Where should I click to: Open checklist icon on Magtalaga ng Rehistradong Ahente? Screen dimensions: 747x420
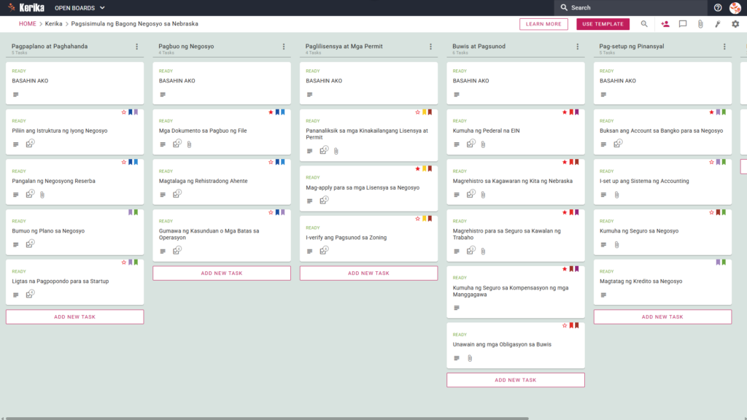coord(177,194)
